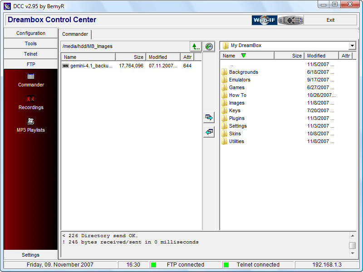Open the MP3 Playlists sidebar icon
Image resolution: width=363 pixels, height=272 pixels.
click(x=31, y=121)
